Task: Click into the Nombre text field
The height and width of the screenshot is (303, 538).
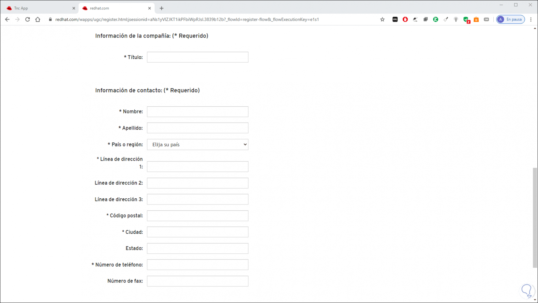Action: point(198,112)
